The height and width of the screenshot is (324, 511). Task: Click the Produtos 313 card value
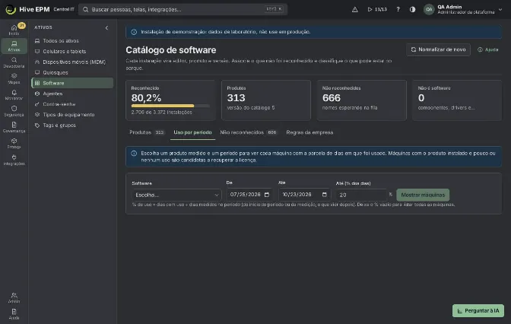pos(236,98)
